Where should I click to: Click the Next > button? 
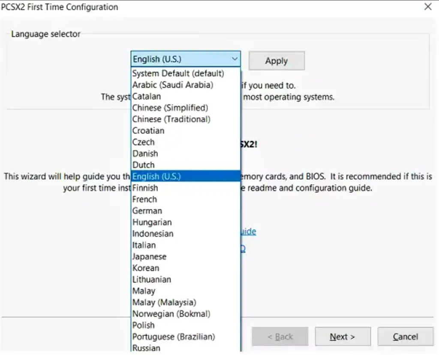tap(342, 337)
